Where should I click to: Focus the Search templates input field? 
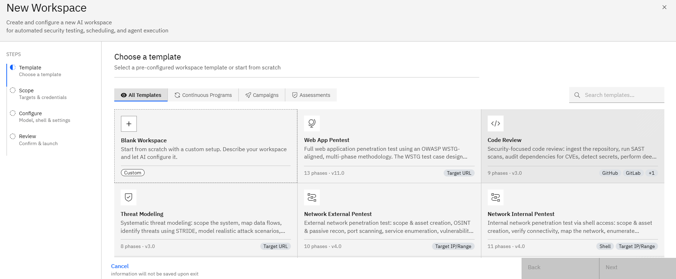pos(617,95)
